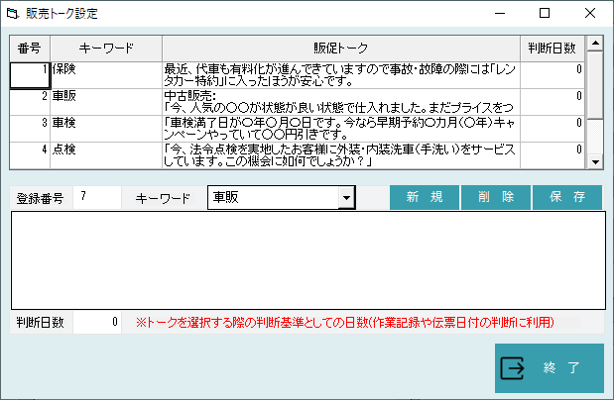Click the 終了 (Exit) button

tap(550, 368)
